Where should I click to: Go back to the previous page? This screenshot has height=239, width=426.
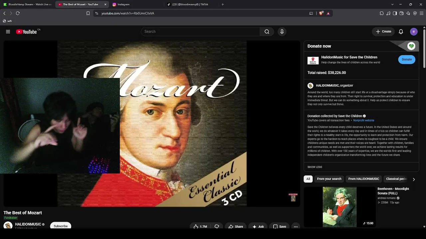tap(4, 13)
